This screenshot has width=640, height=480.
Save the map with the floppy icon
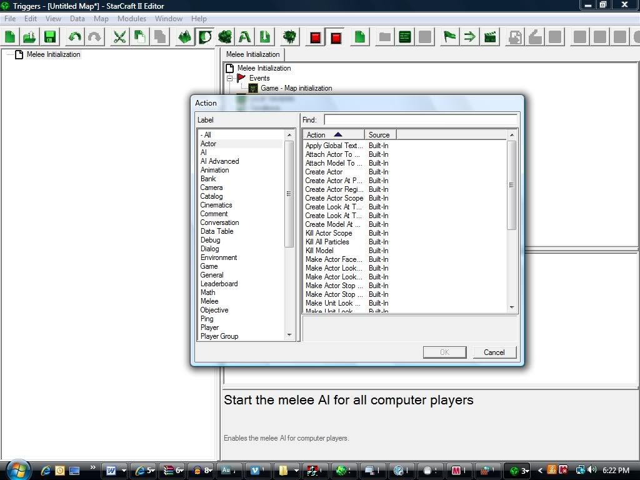pyautogui.click(x=50, y=37)
